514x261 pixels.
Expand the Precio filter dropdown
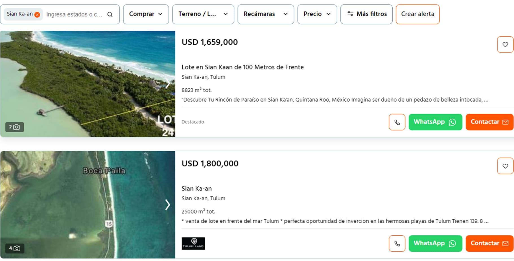pyautogui.click(x=317, y=14)
